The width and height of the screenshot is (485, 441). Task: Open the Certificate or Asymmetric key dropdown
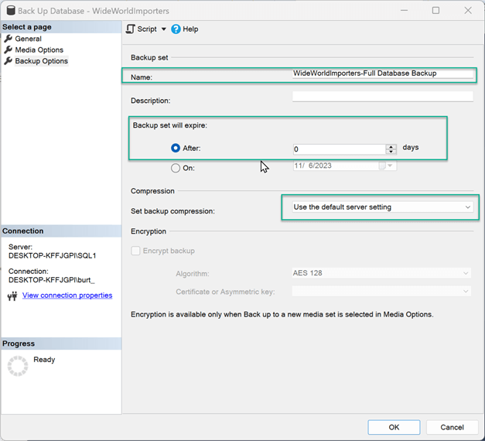pyautogui.click(x=381, y=291)
